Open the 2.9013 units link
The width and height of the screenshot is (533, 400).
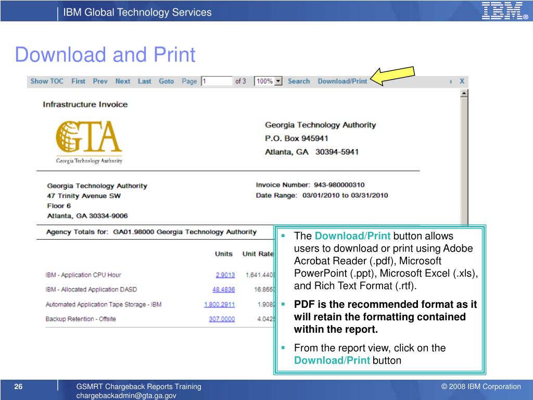(x=225, y=275)
